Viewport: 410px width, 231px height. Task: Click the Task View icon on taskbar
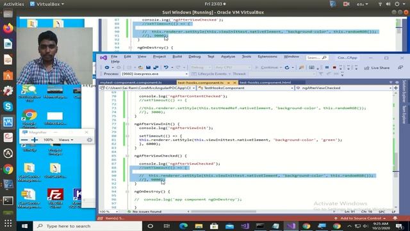[167, 226]
